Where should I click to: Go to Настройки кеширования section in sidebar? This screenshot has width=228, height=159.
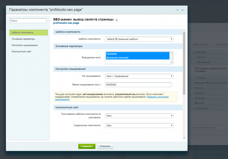[25, 45]
